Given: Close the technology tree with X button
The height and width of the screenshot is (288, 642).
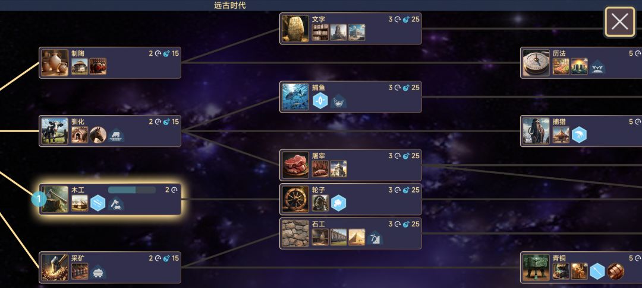Looking at the screenshot, I should point(619,21).
